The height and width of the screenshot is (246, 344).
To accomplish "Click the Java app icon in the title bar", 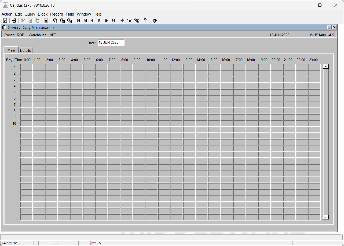I will point(5,5).
